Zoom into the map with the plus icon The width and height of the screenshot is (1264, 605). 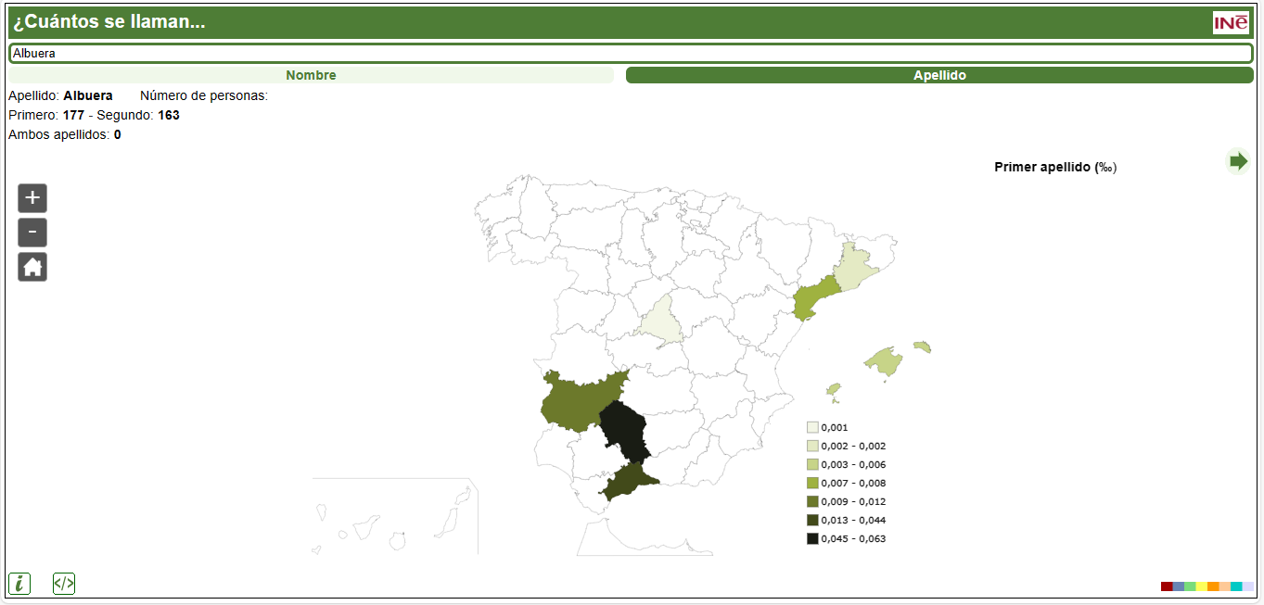click(32, 197)
